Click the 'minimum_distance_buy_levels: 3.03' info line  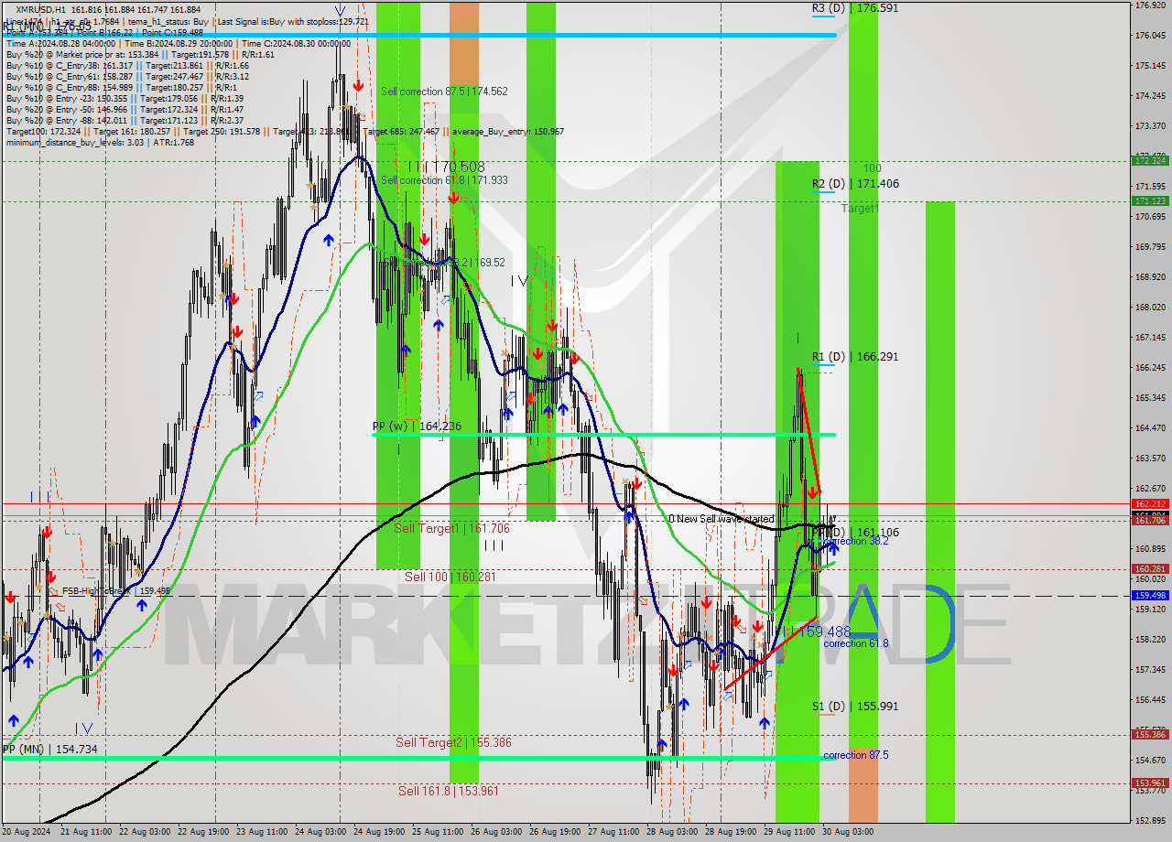tap(100, 143)
